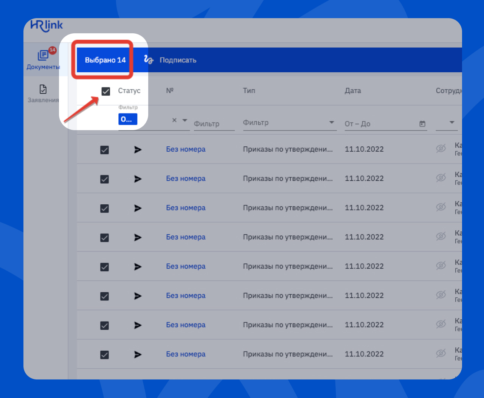Click the send arrow icon in the first document row
This screenshot has width=484, height=398.
pyautogui.click(x=137, y=150)
